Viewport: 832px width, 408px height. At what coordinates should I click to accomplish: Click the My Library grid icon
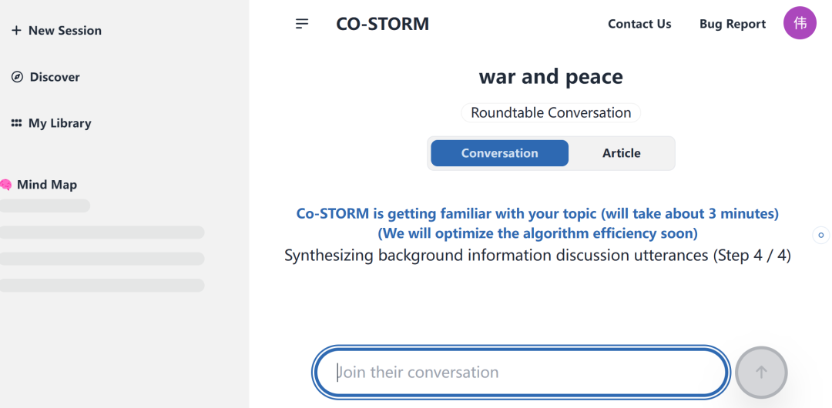click(x=16, y=123)
